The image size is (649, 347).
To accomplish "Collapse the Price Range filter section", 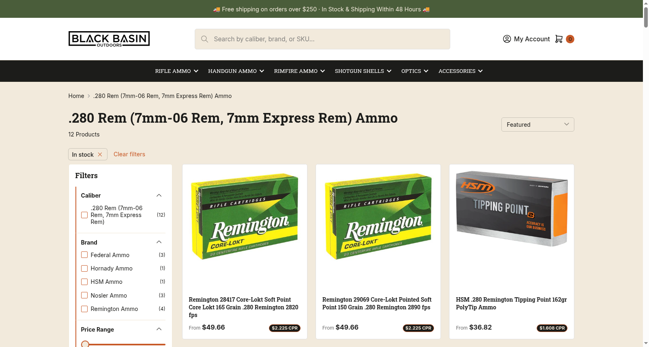I will coord(159,329).
